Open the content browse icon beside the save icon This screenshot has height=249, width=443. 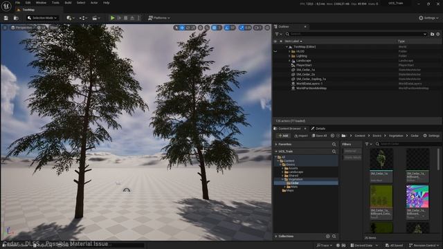click(16, 18)
